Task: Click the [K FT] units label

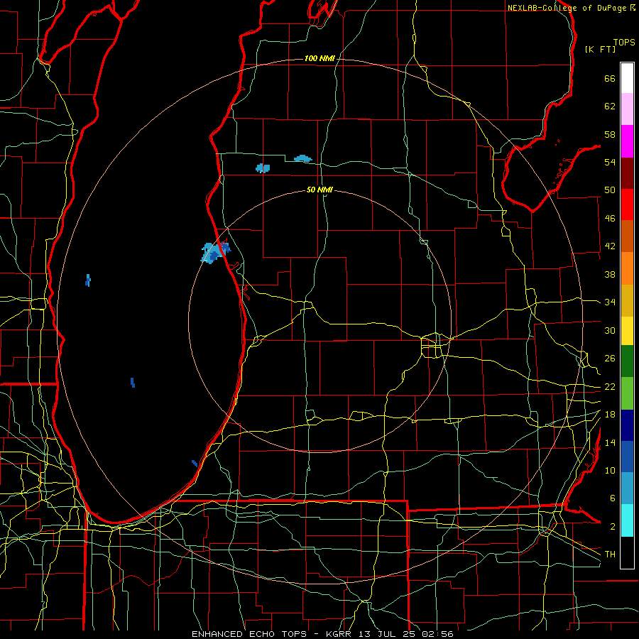Action: point(600,49)
